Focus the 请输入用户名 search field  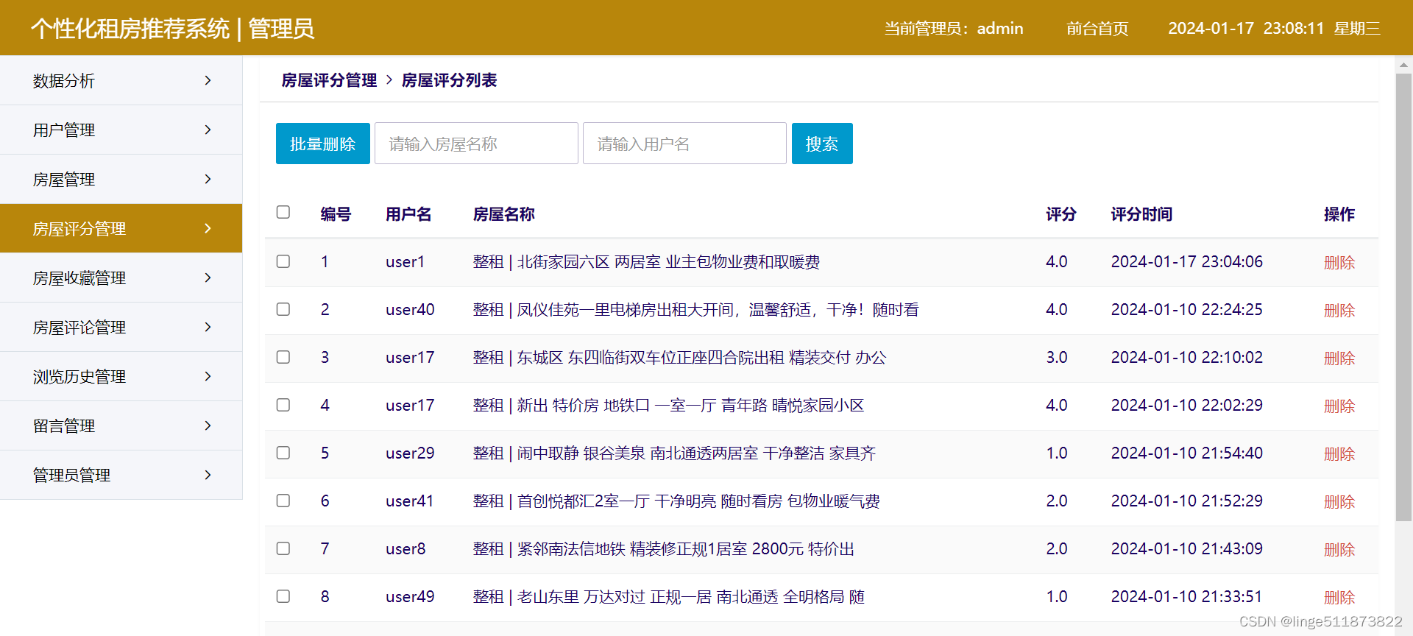pyautogui.click(x=684, y=144)
